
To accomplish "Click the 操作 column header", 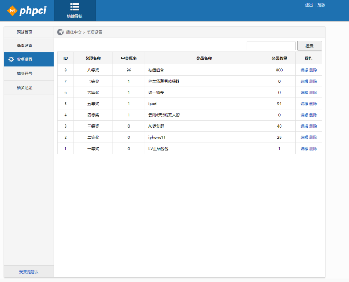I will 309,58.
